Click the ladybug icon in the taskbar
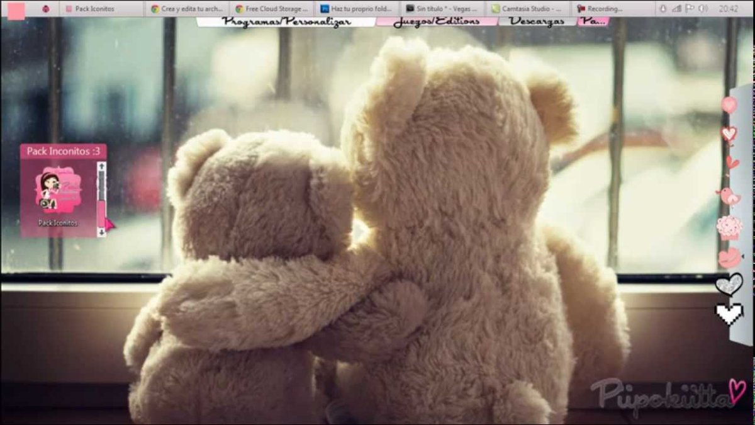 click(x=46, y=9)
